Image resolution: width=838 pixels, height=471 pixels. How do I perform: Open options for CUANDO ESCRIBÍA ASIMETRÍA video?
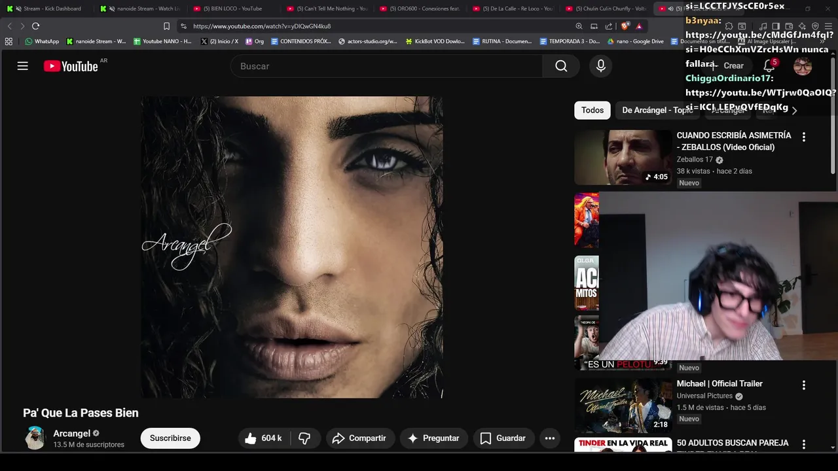[804, 137]
